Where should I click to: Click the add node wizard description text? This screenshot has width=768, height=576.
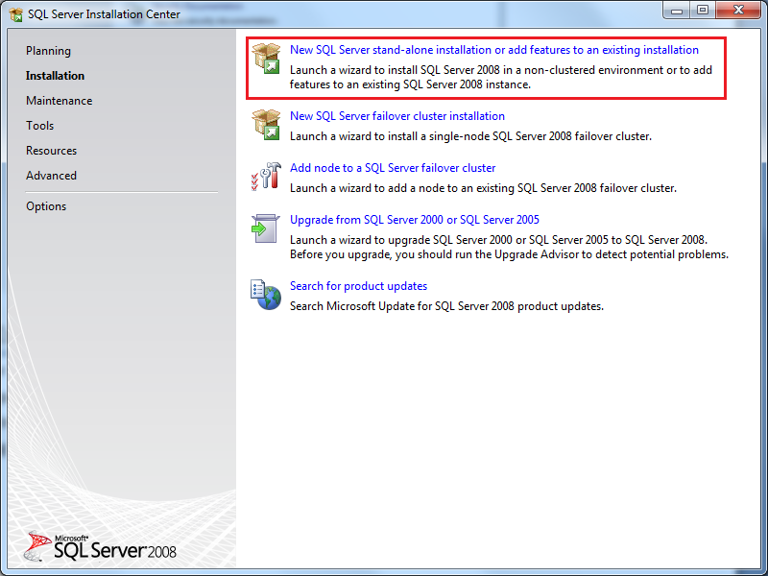pos(483,188)
